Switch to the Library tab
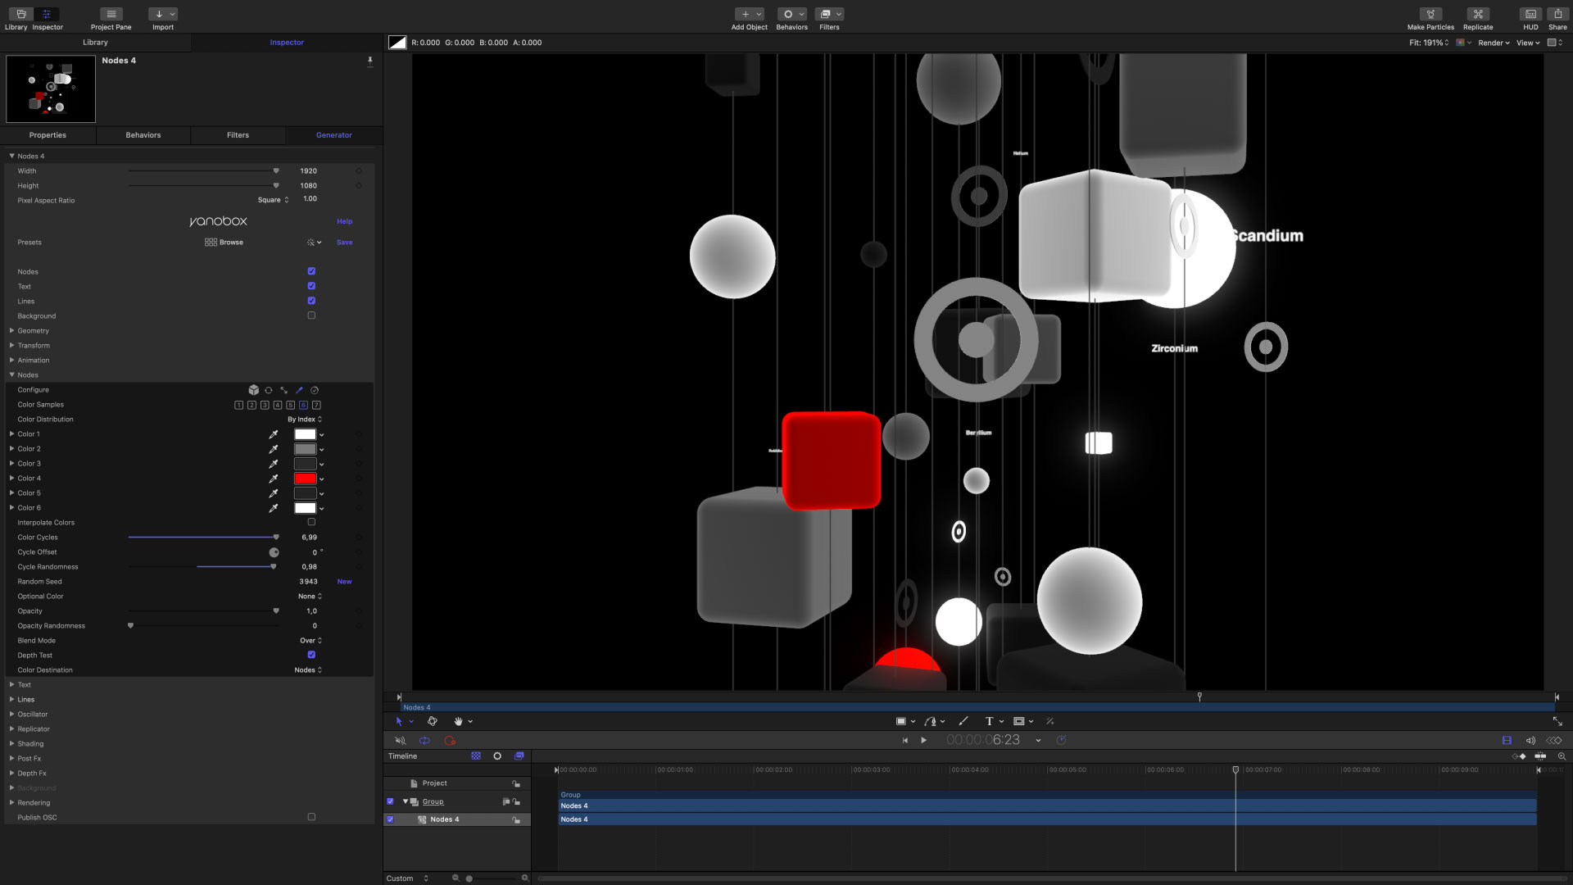The height and width of the screenshot is (885, 1573). click(95, 43)
